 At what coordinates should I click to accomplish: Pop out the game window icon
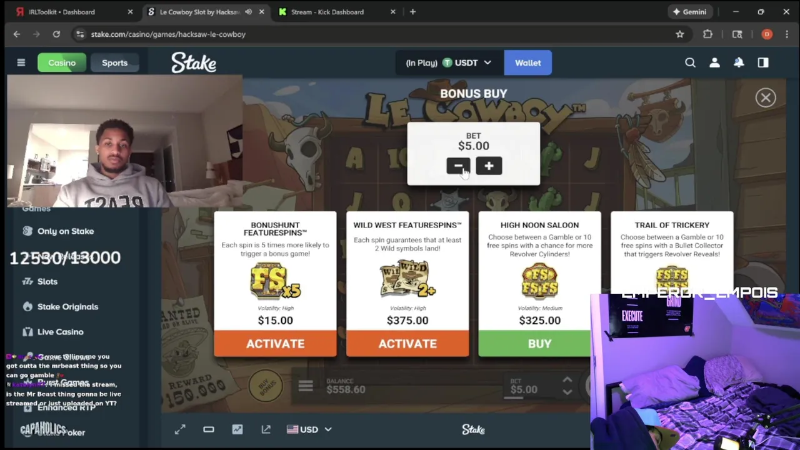[266, 429]
